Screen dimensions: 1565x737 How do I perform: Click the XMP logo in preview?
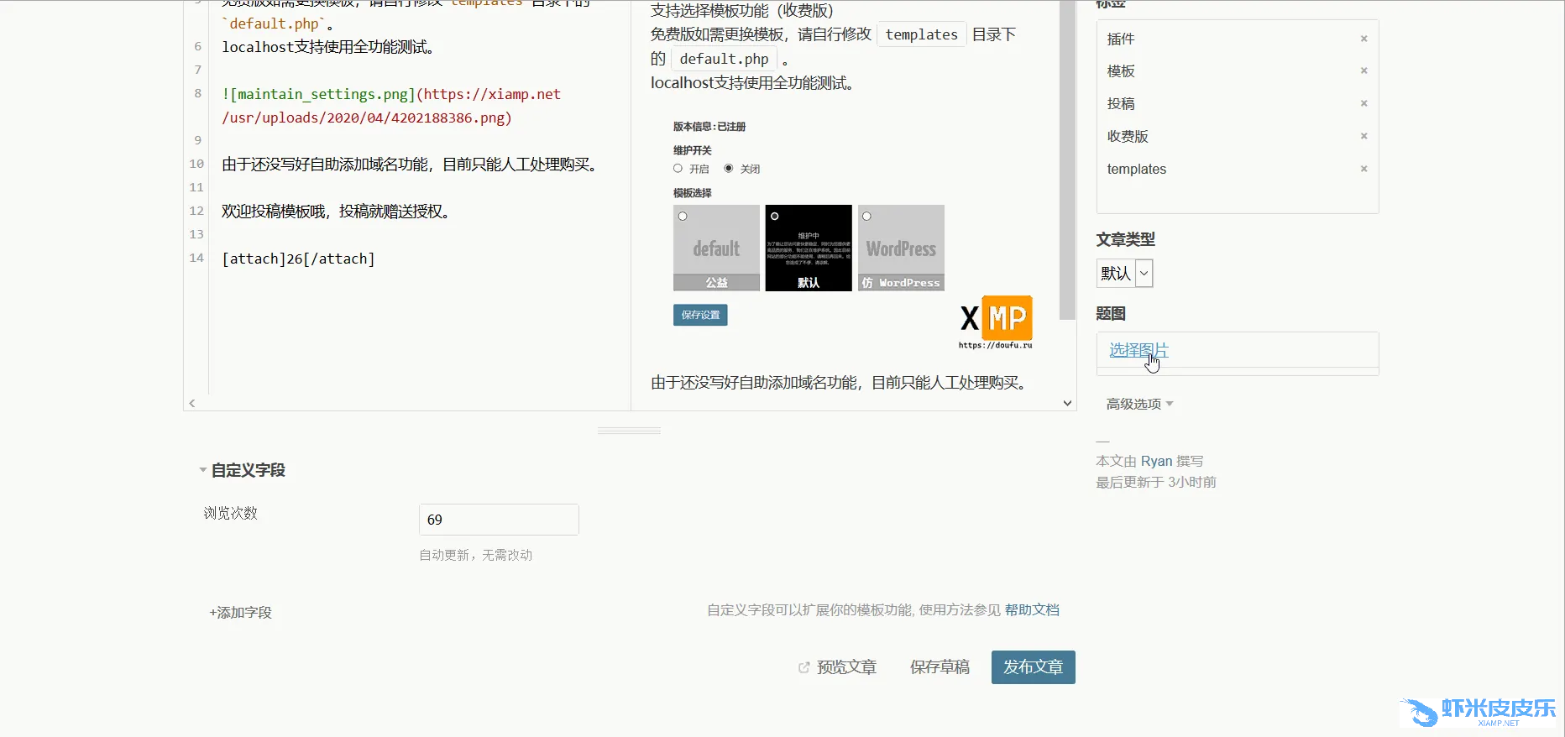(x=996, y=321)
